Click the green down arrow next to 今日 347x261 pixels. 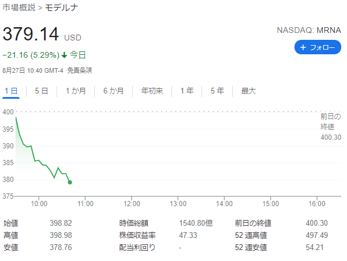(x=65, y=55)
